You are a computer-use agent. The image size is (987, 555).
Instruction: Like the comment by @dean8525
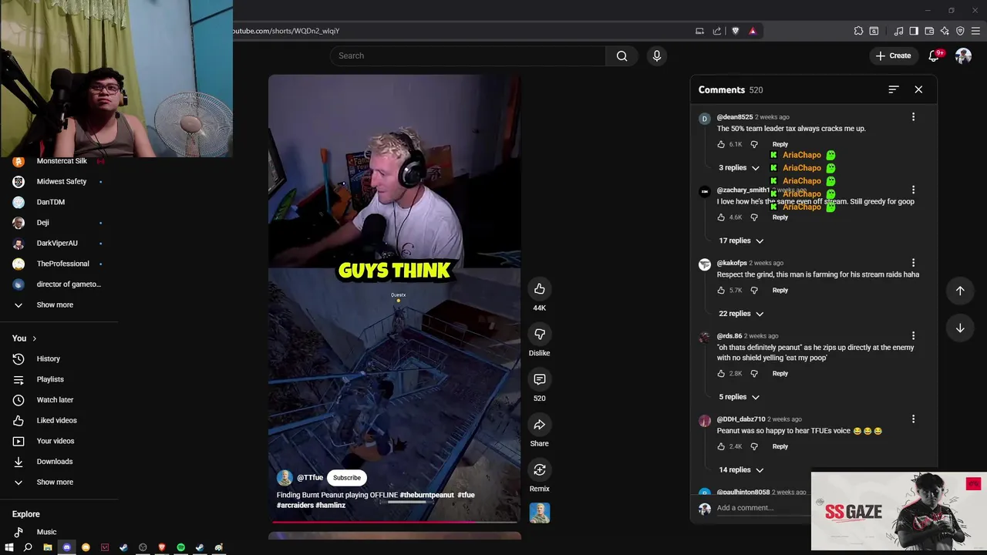(722, 144)
